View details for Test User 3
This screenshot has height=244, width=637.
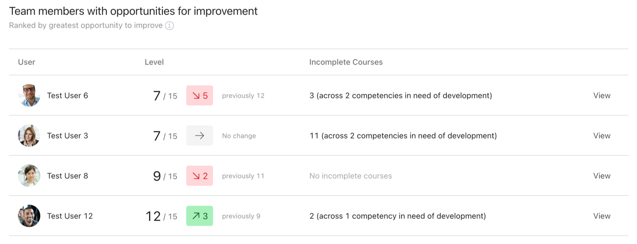click(x=602, y=136)
